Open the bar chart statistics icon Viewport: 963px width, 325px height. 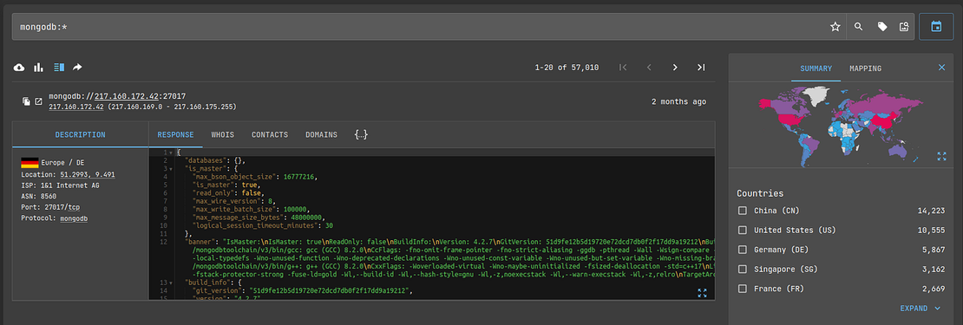tap(39, 68)
